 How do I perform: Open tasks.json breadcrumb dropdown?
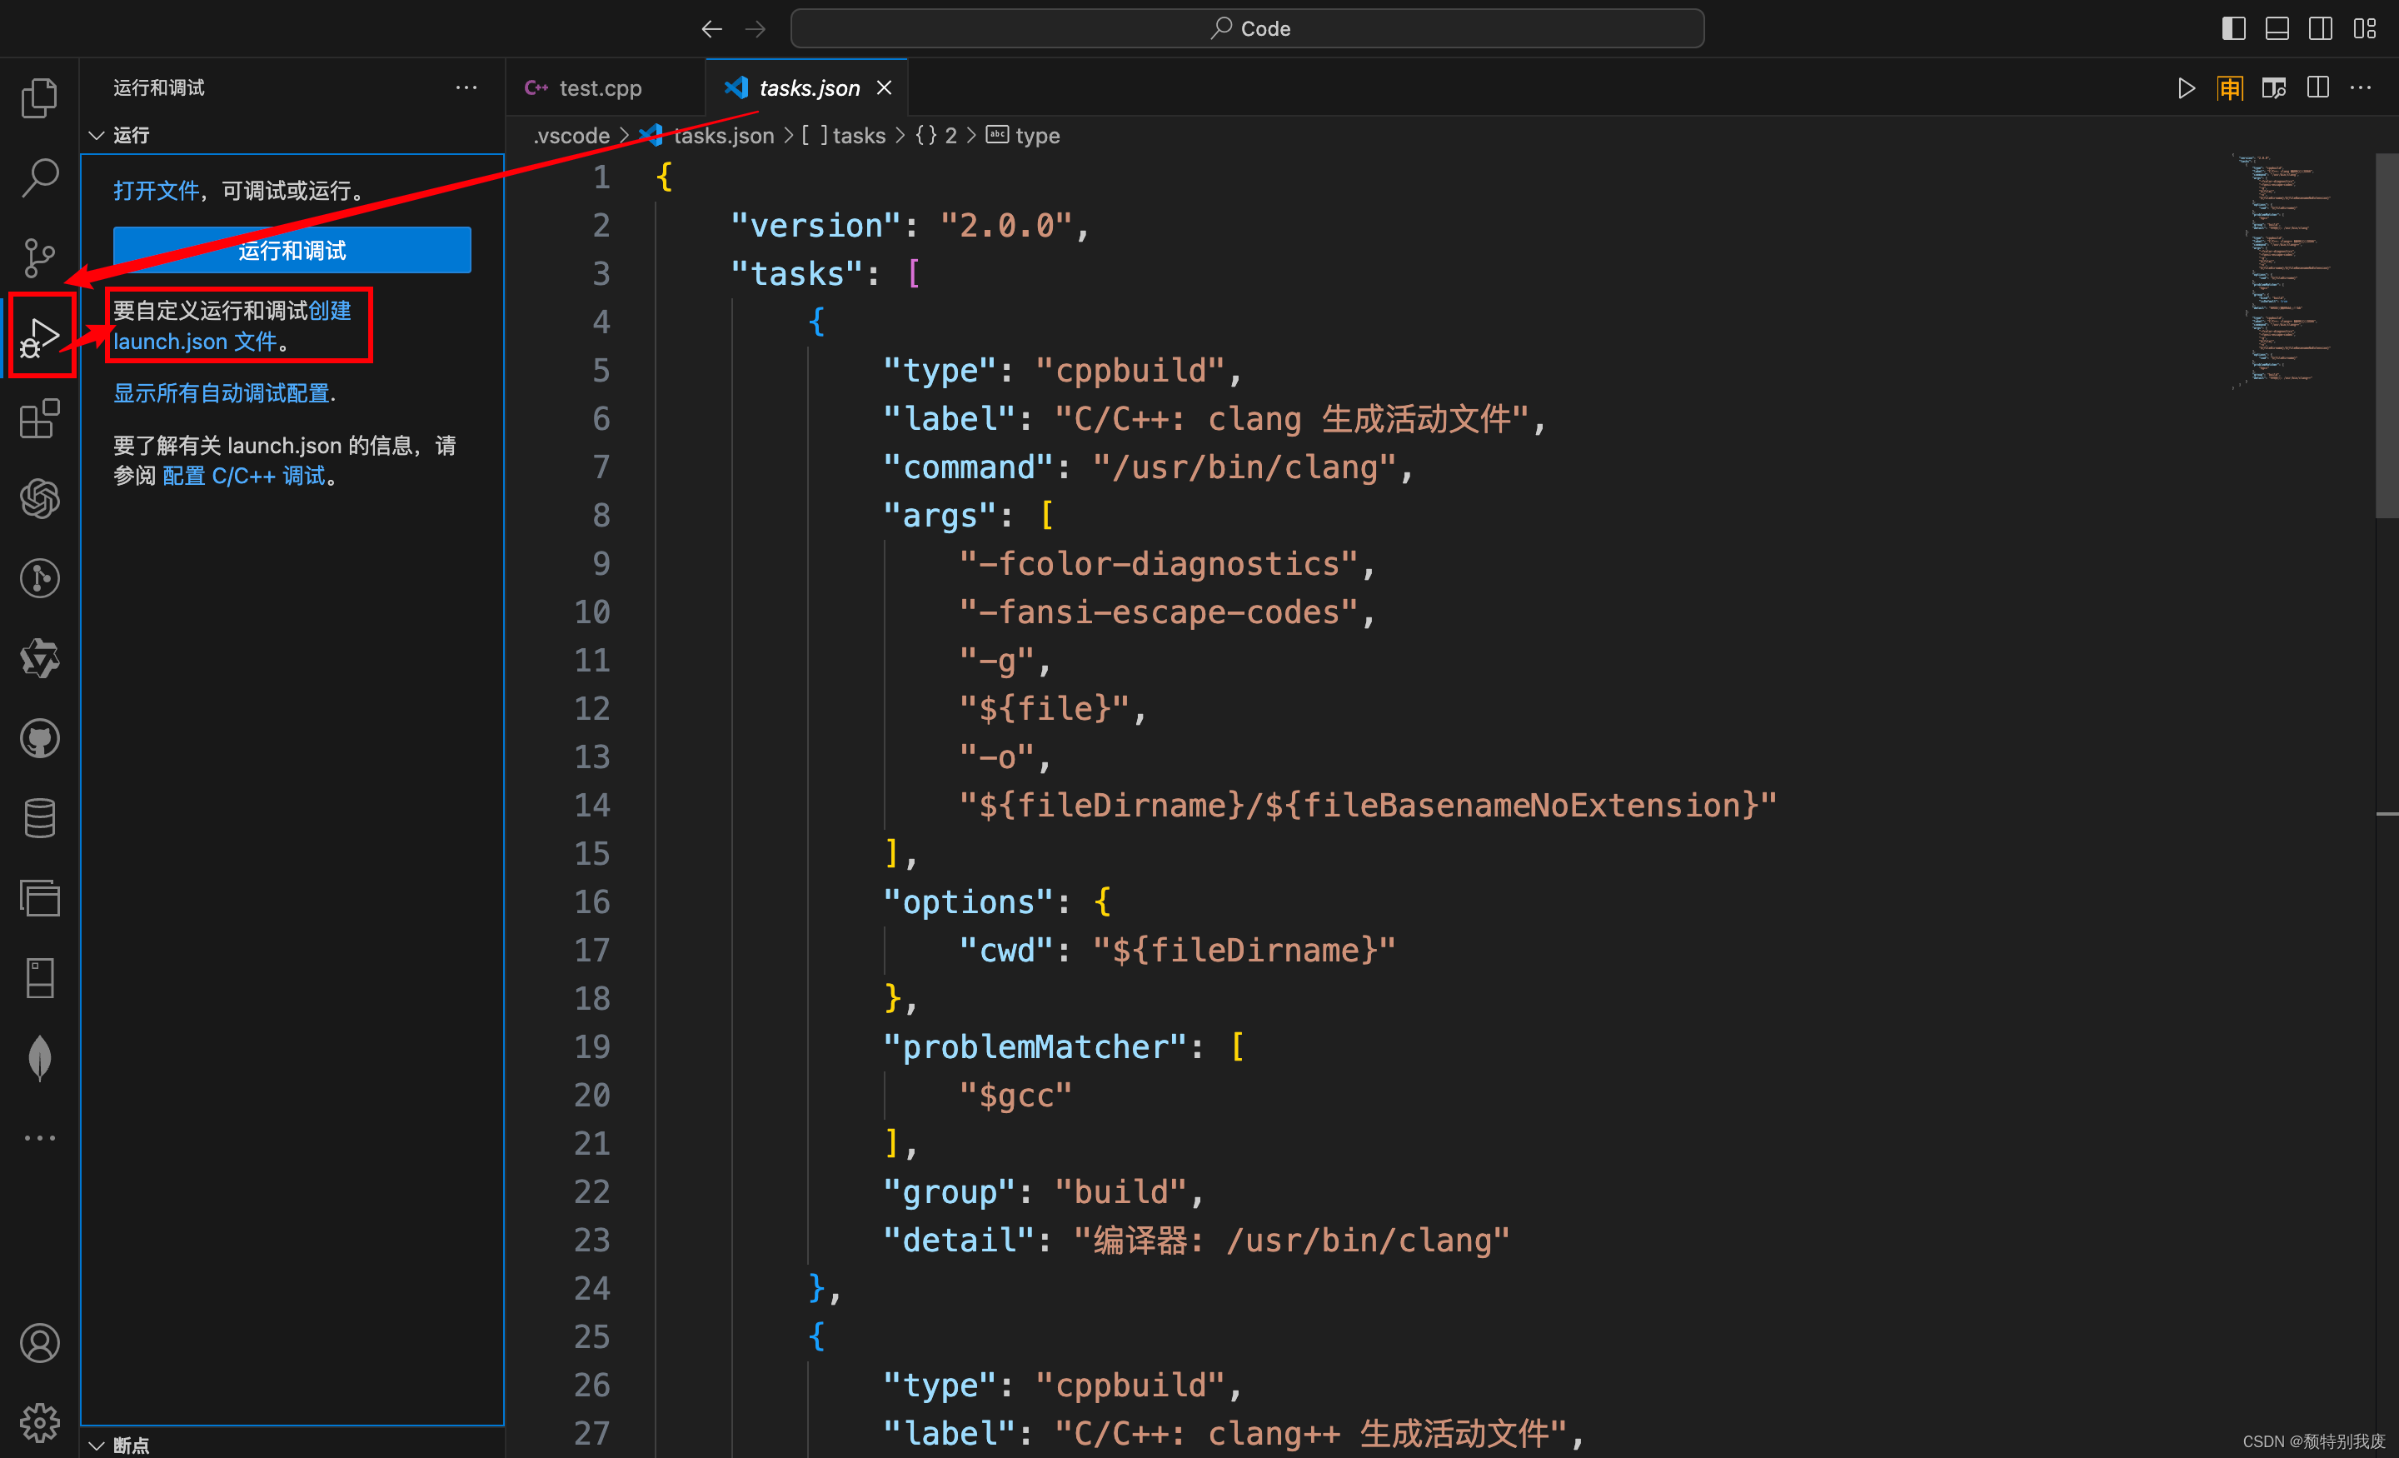click(x=722, y=135)
